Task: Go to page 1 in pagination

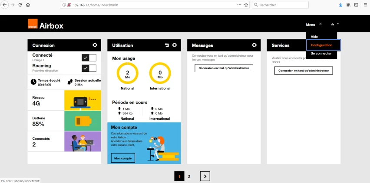Action: pyautogui.click(x=179, y=177)
